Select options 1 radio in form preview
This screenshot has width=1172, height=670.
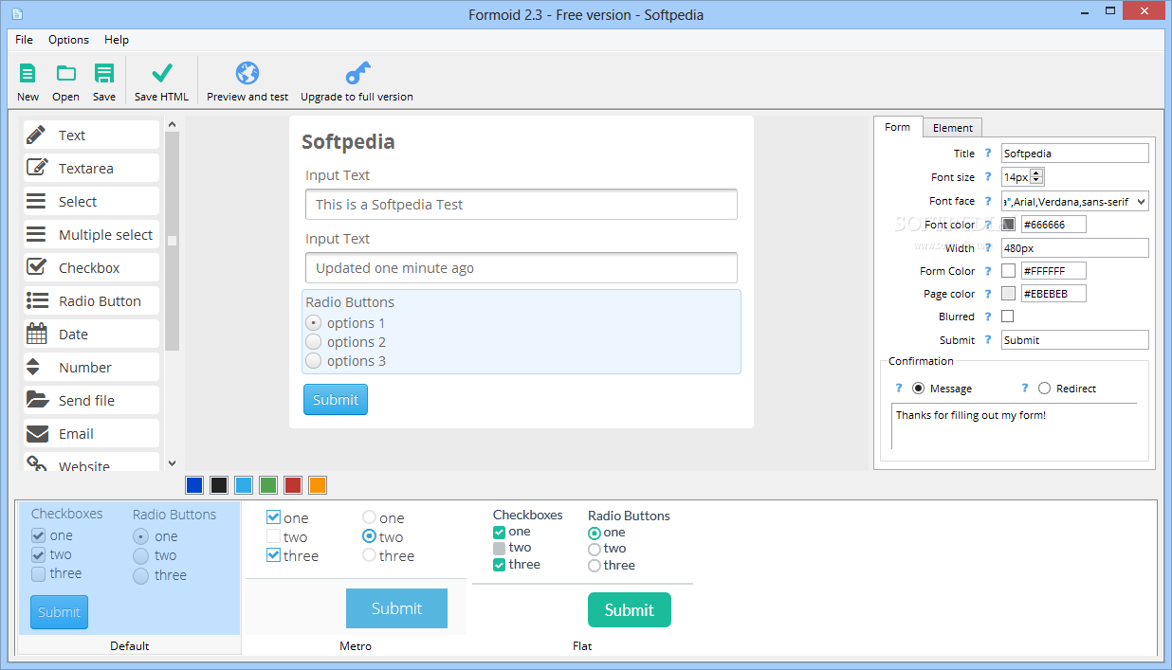314,322
